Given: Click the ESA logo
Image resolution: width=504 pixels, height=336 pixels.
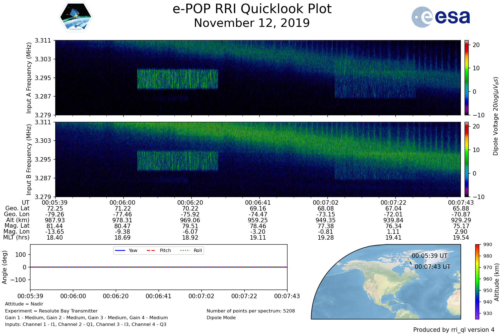Looking at the screenshot, I should point(441,17).
